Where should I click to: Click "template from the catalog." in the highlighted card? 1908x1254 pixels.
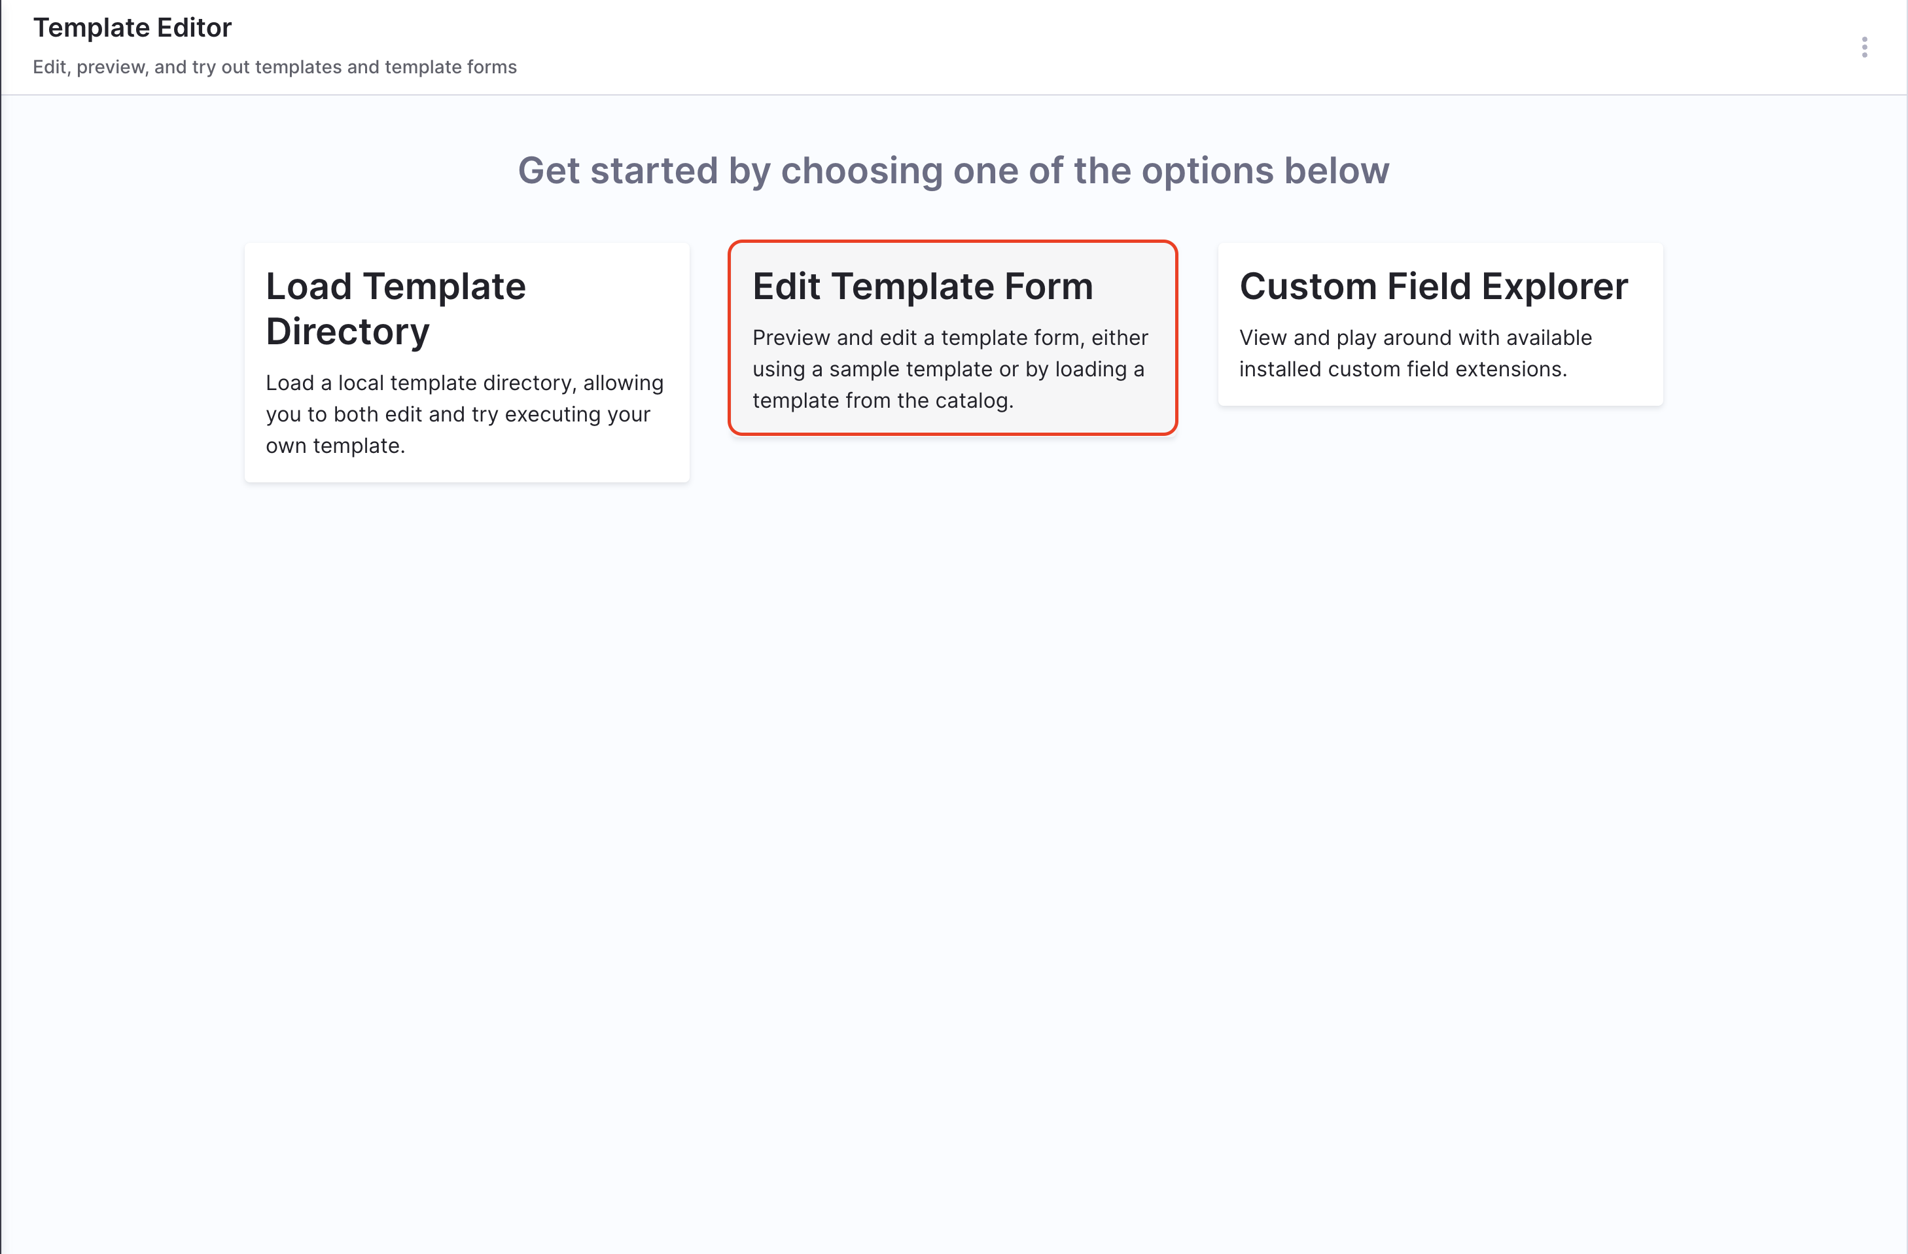pyautogui.click(x=883, y=401)
